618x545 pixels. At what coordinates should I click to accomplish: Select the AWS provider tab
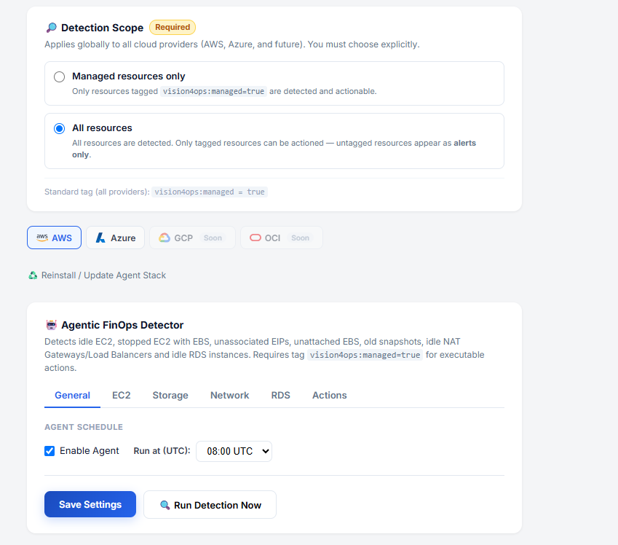click(x=55, y=238)
